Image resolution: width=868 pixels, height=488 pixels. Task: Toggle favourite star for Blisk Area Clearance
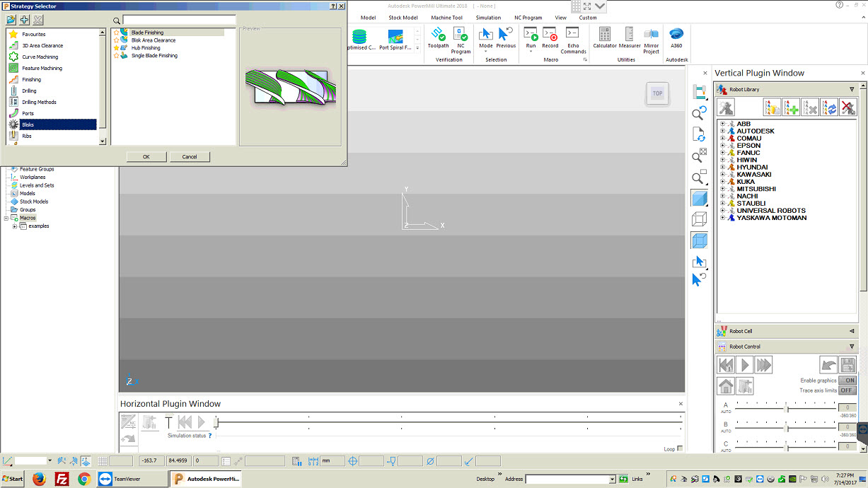[x=116, y=40]
